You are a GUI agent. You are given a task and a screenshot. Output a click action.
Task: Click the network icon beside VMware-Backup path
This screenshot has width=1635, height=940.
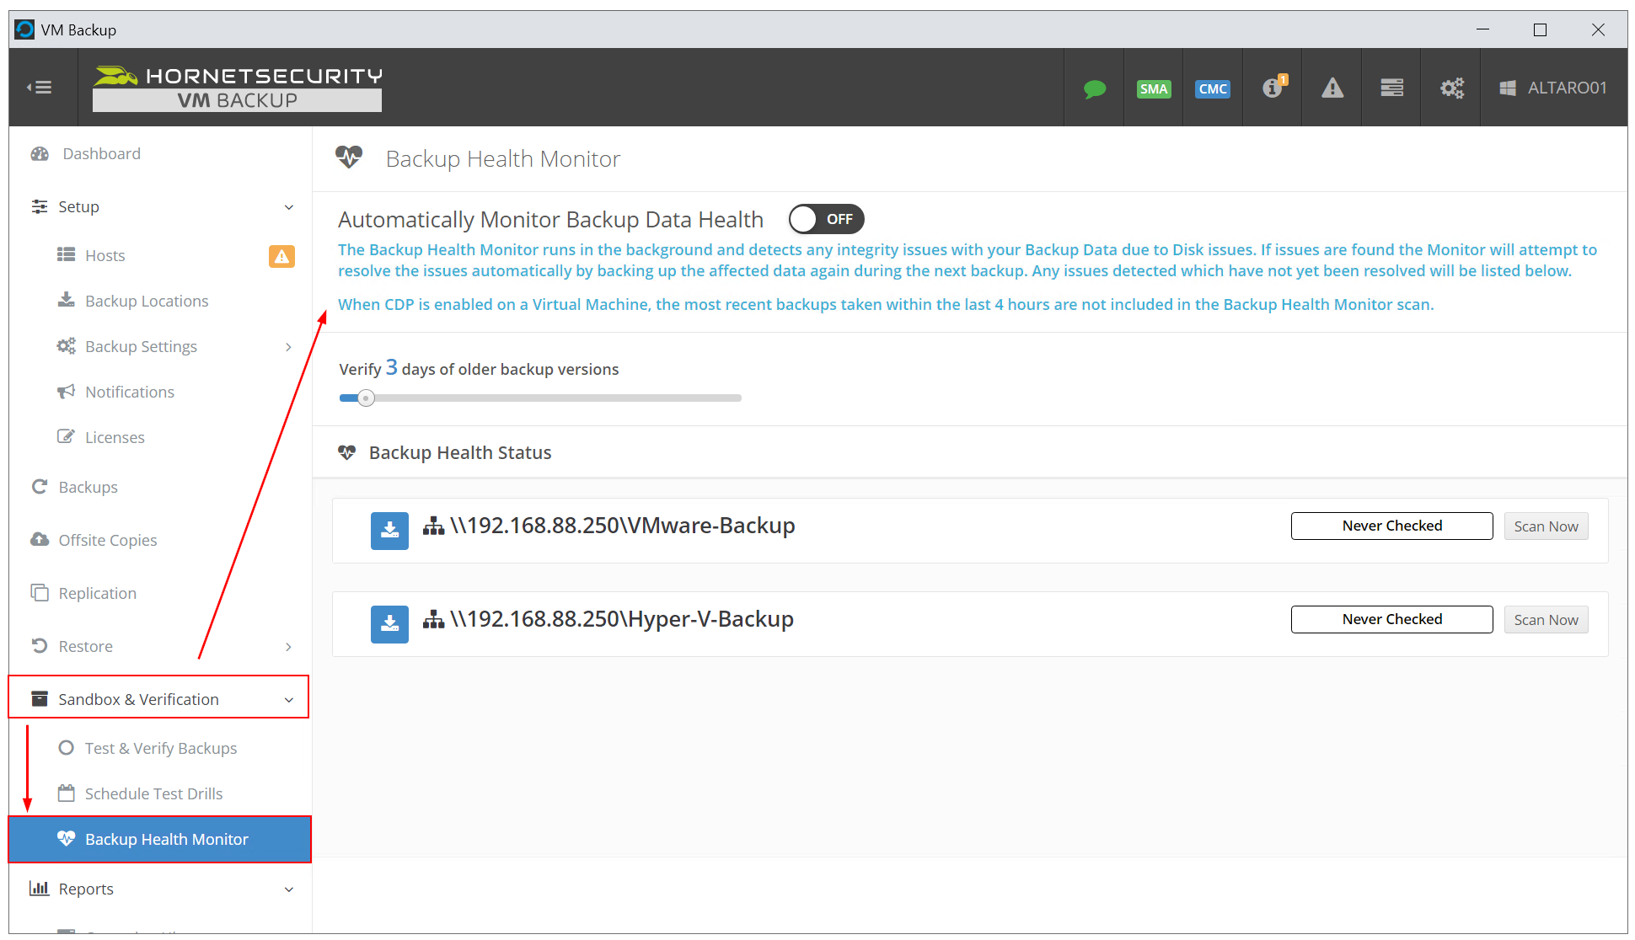(433, 526)
